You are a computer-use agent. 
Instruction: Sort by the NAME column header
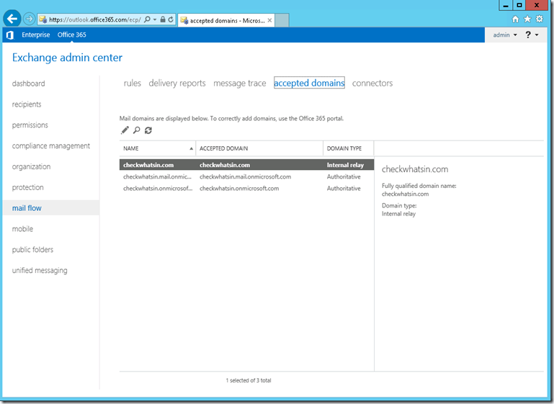pyautogui.click(x=158, y=148)
